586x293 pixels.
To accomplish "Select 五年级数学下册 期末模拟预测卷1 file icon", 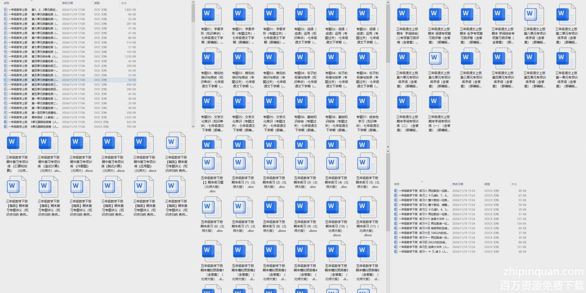I will [212, 251].
